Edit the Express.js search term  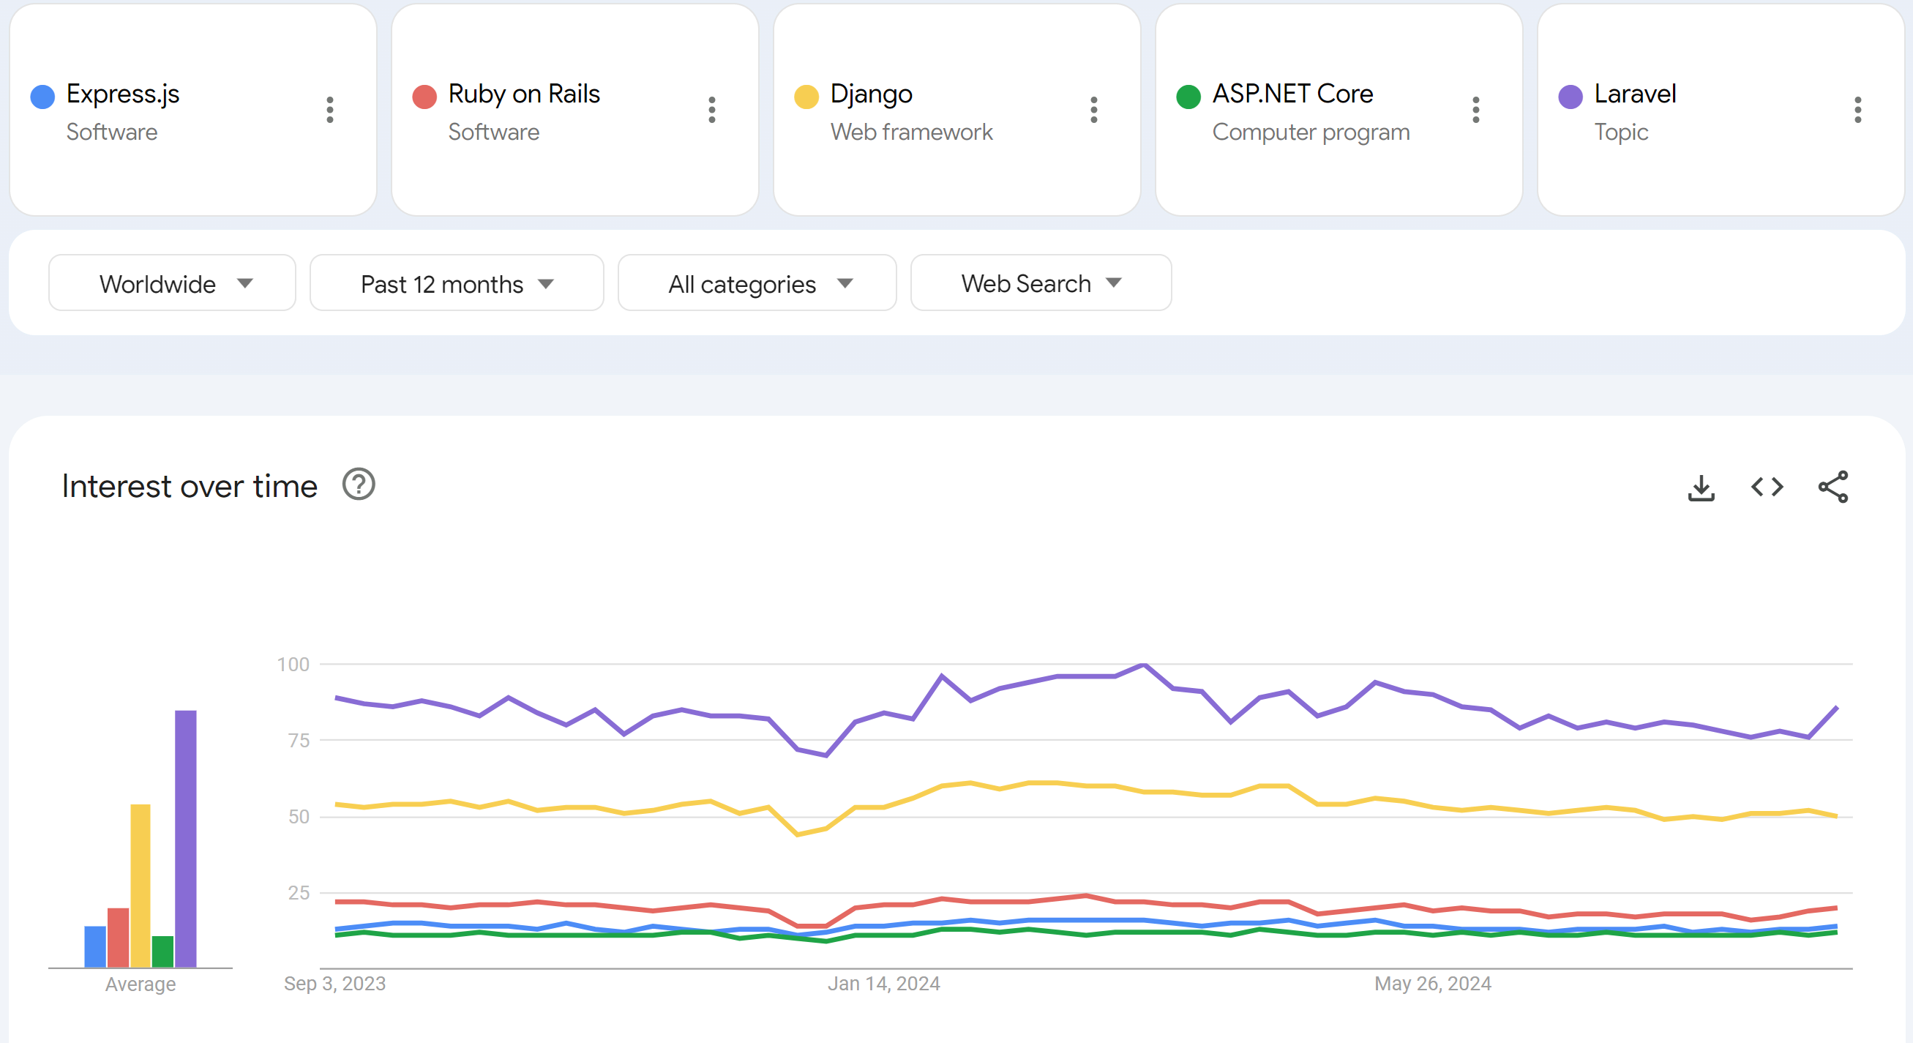pyautogui.click(x=122, y=94)
